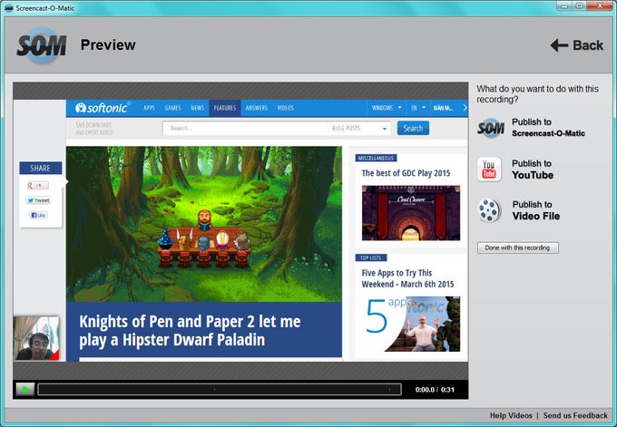
Task: Click the SOM logo in the header
Action: [42, 45]
